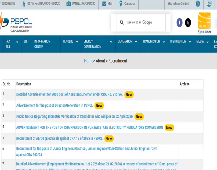The height and width of the screenshot is (170, 217).
Task: Open PSPCL's Facebook page icon
Action: coord(179,23)
